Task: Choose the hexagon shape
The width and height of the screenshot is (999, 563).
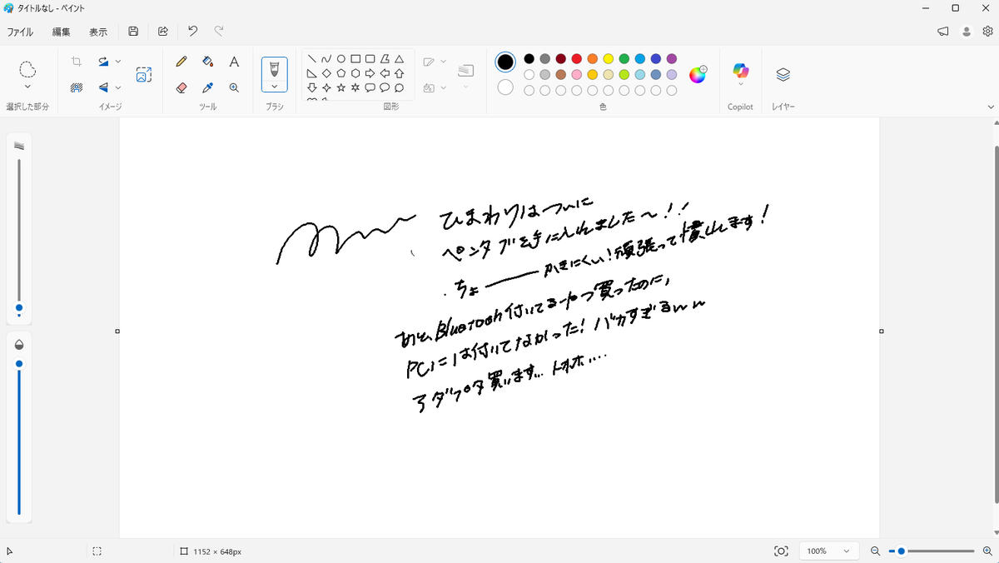Action: pos(355,73)
